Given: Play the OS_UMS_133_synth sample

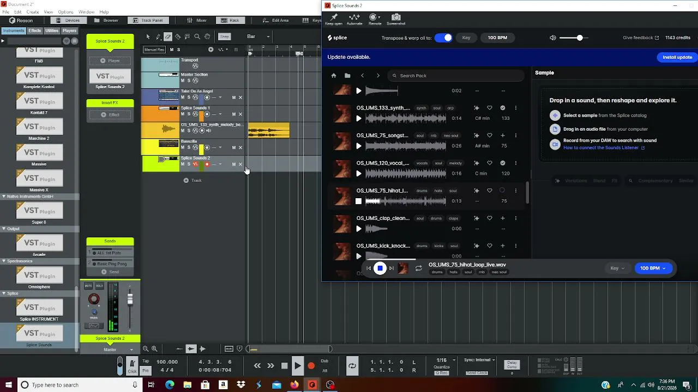Looking at the screenshot, I should click(358, 118).
